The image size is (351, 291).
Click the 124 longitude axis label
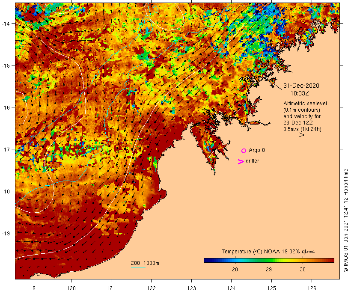[x=231, y=288]
